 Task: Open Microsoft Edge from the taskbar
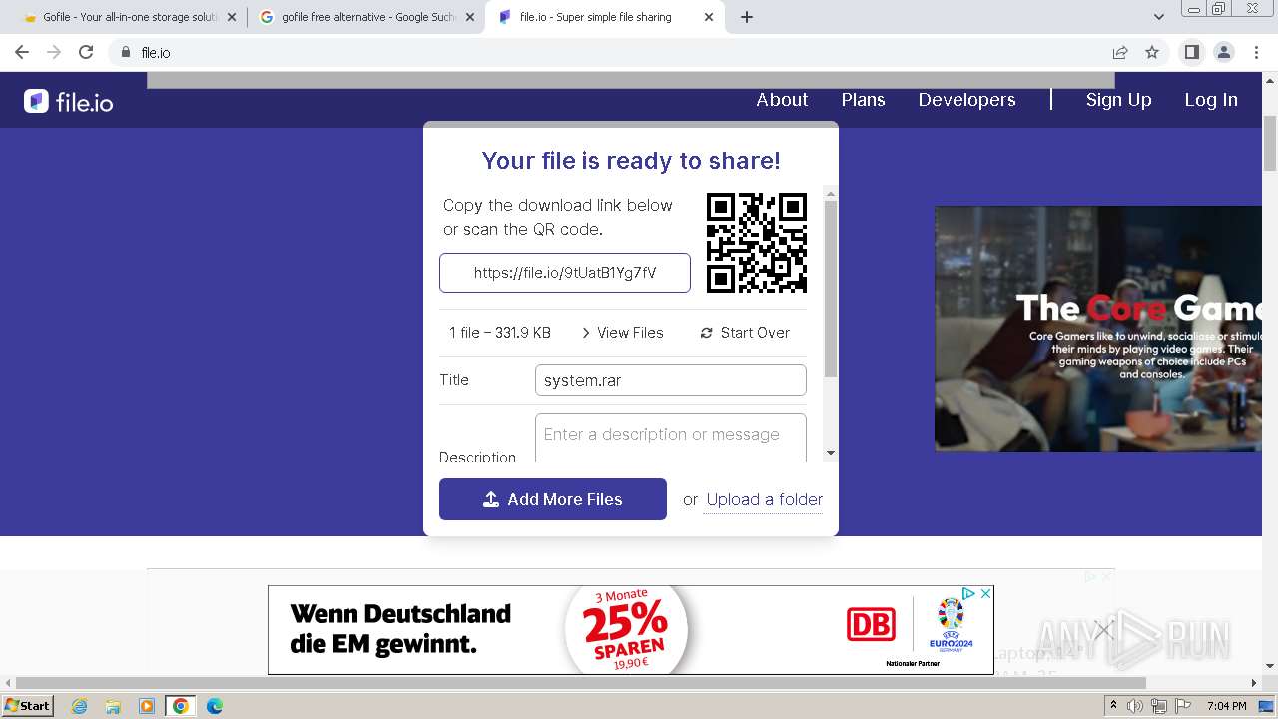click(215, 706)
